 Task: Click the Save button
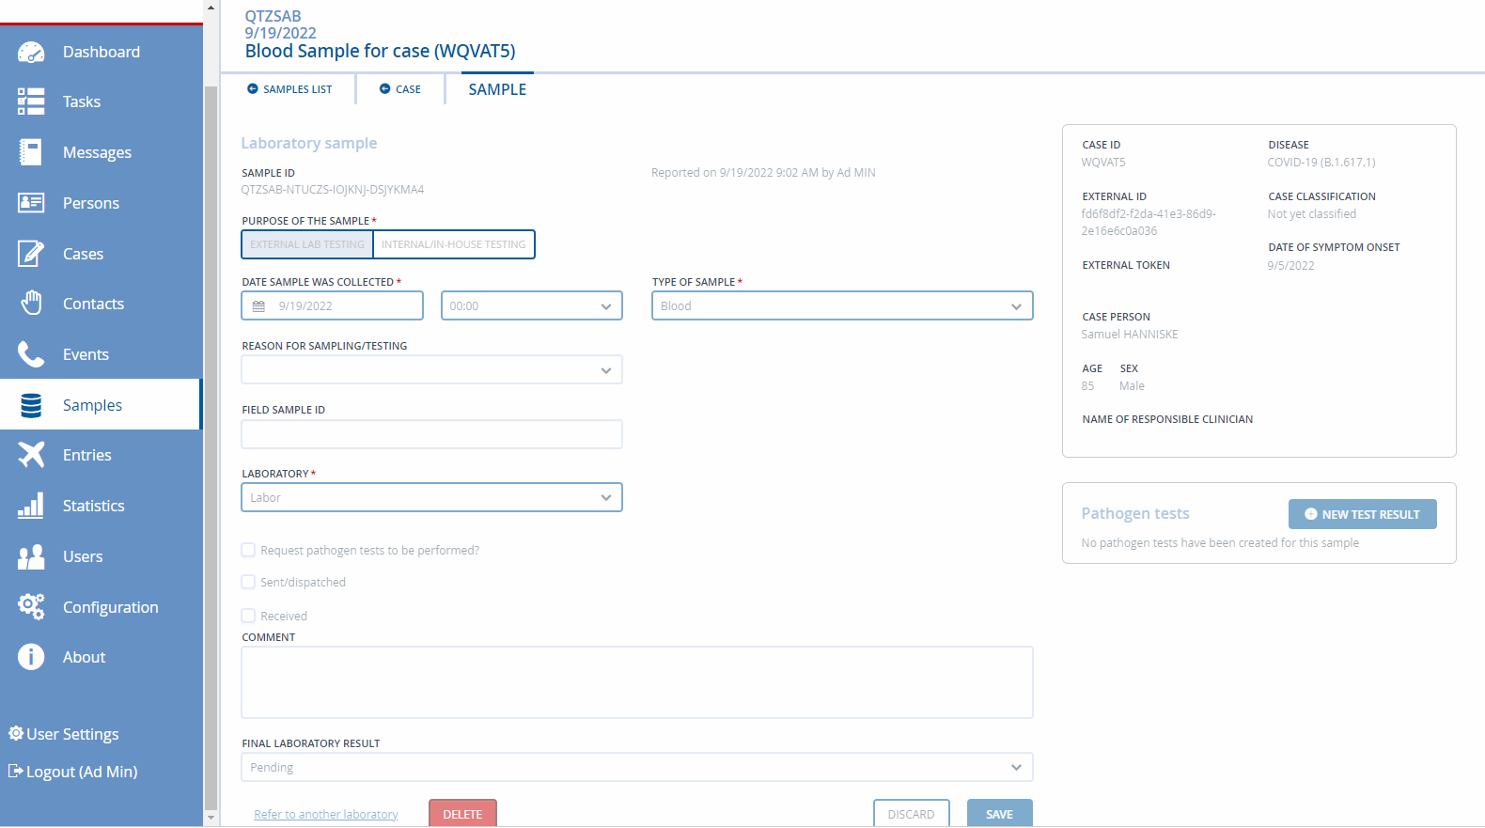pyautogui.click(x=1000, y=814)
